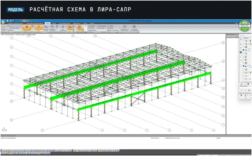Click the Инженерная ribbon item
The image size is (252, 156).
tap(101, 26)
